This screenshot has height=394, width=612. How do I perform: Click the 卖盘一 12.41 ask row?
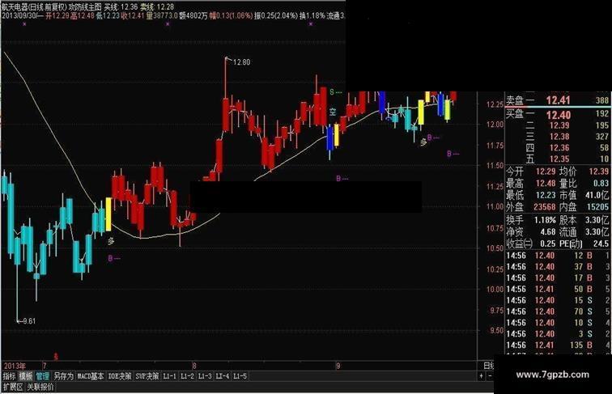coord(557,100)
